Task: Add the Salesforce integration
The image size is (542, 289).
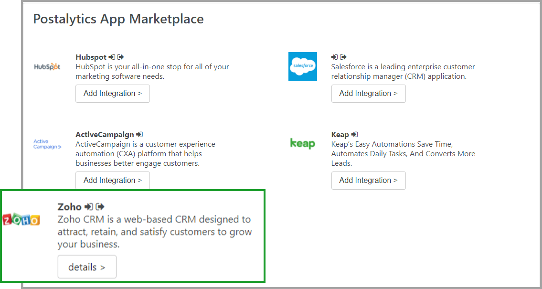Action: [368, 93]
